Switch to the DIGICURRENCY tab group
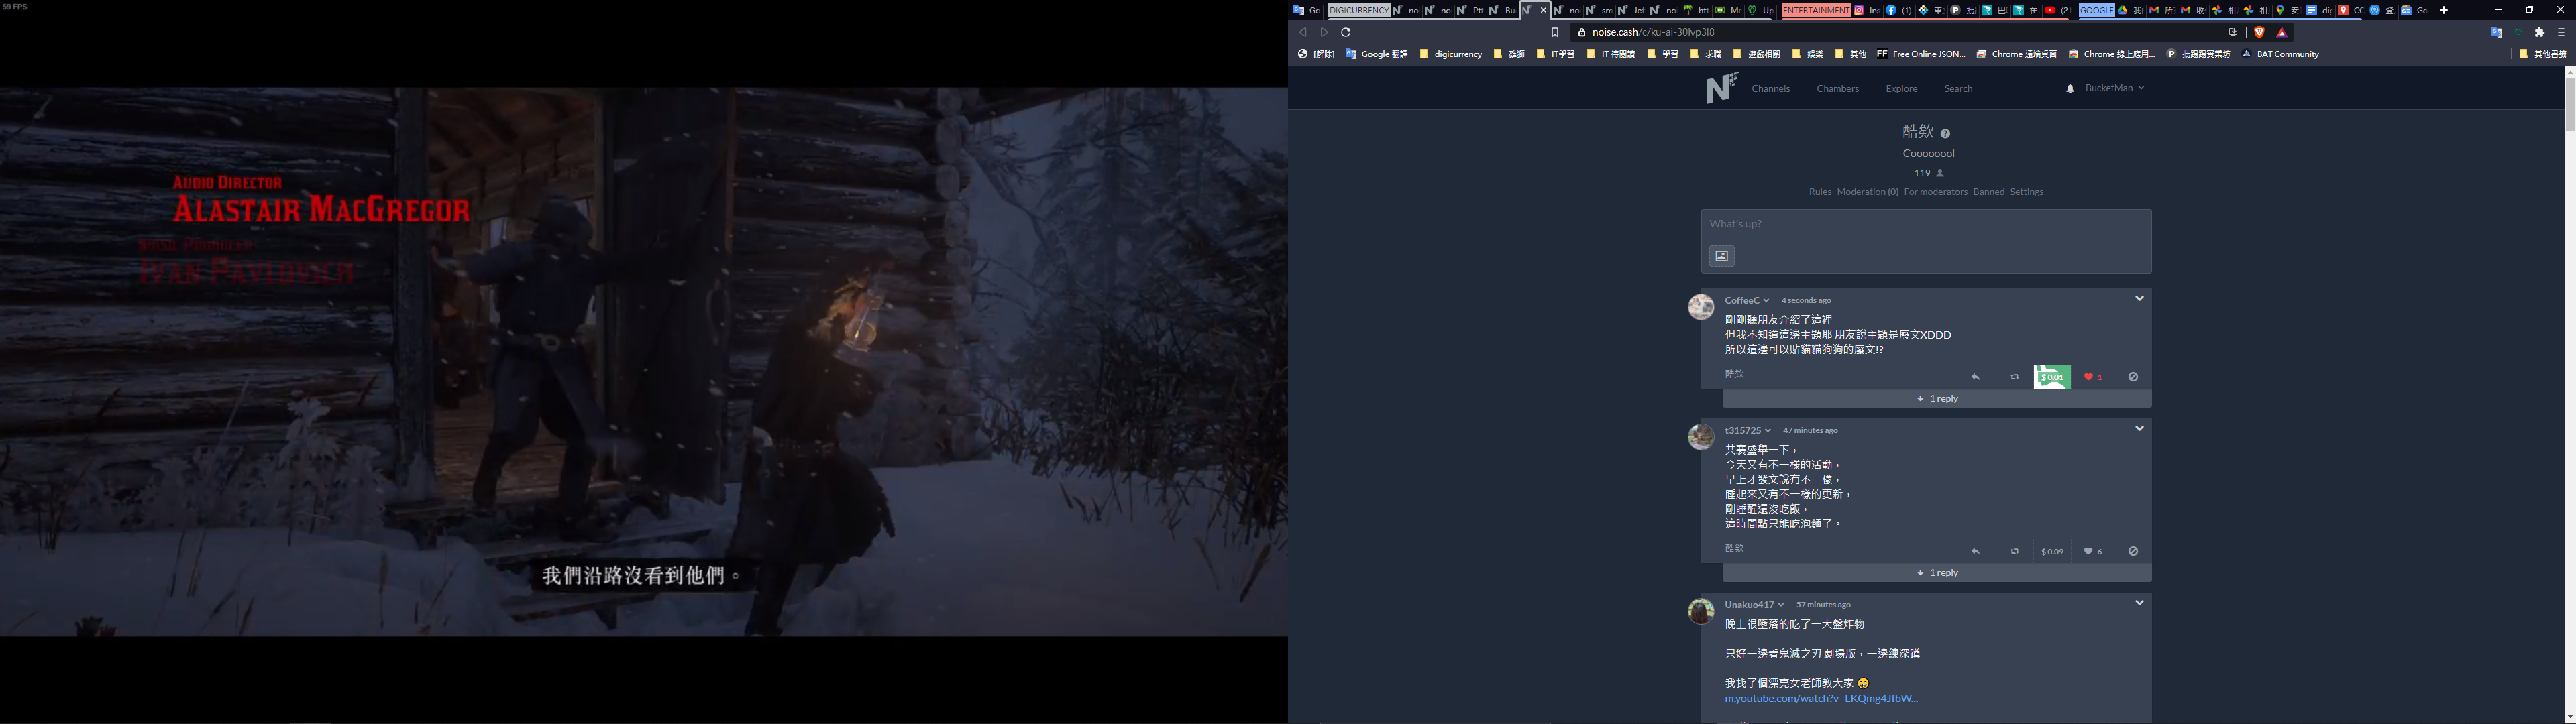The width and height of the screenshot is (2576, 724). point(1358,10)
